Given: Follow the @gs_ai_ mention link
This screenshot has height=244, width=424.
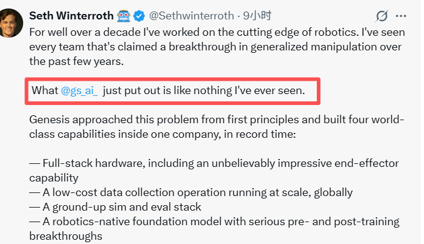Looking at the screenshot, I should pyautogui.click(x=79, y=90).
